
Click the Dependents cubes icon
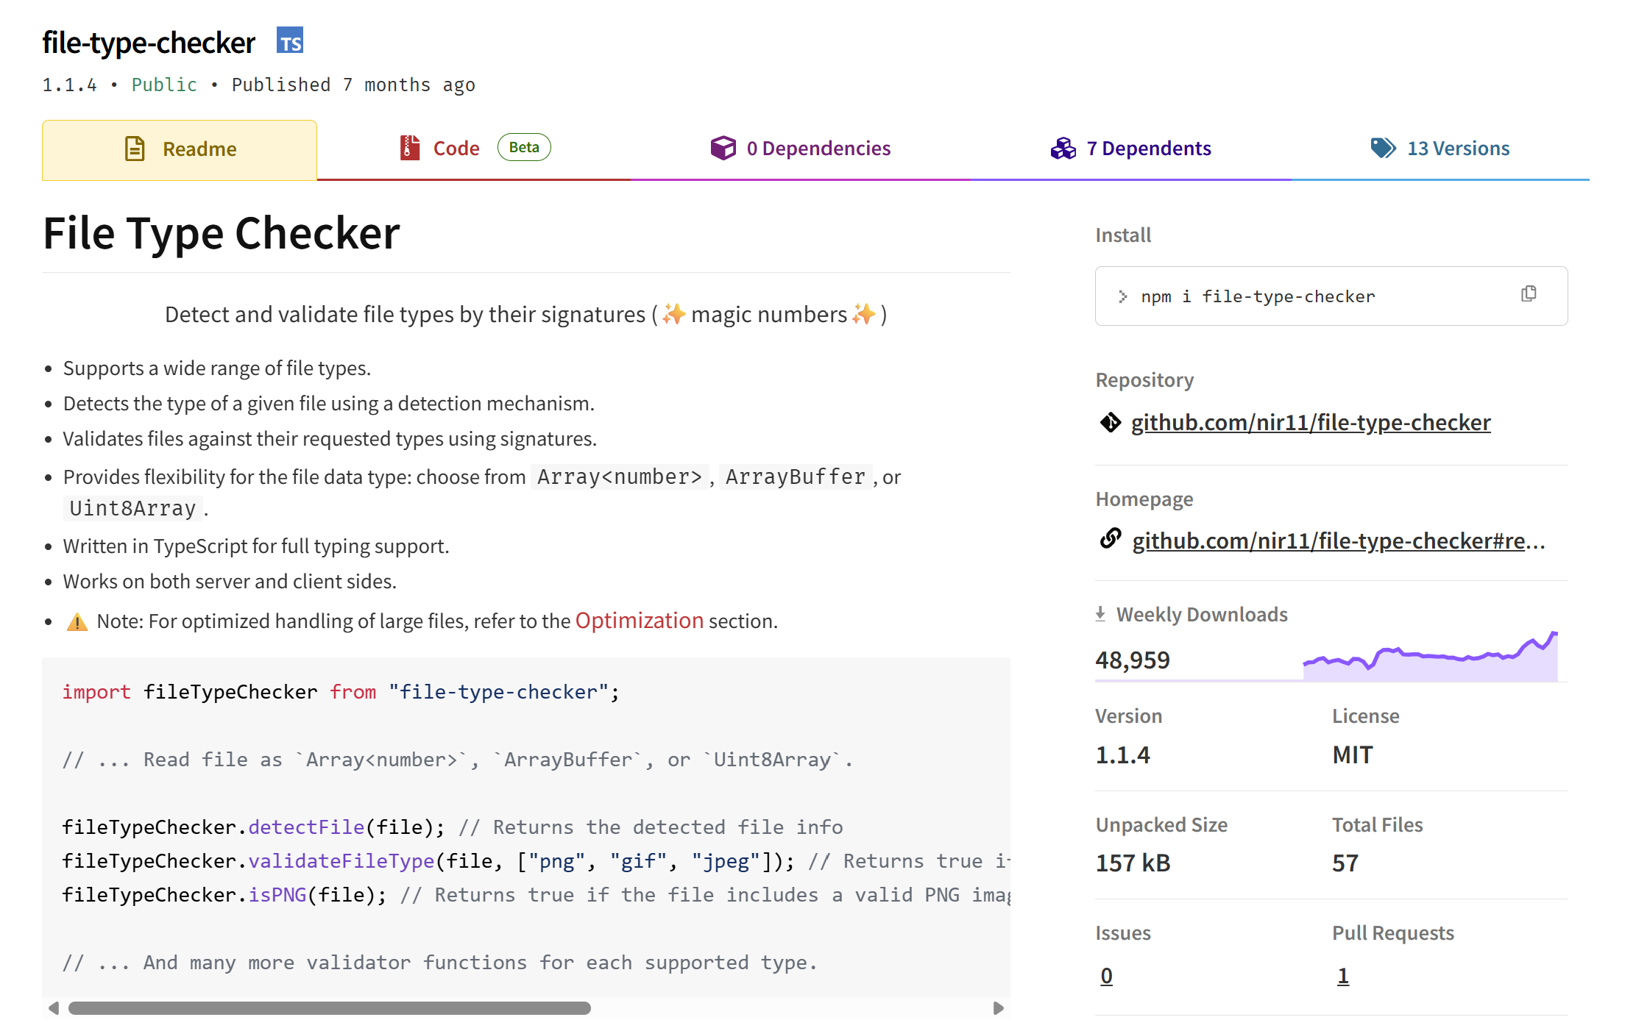click(1063, 149)
